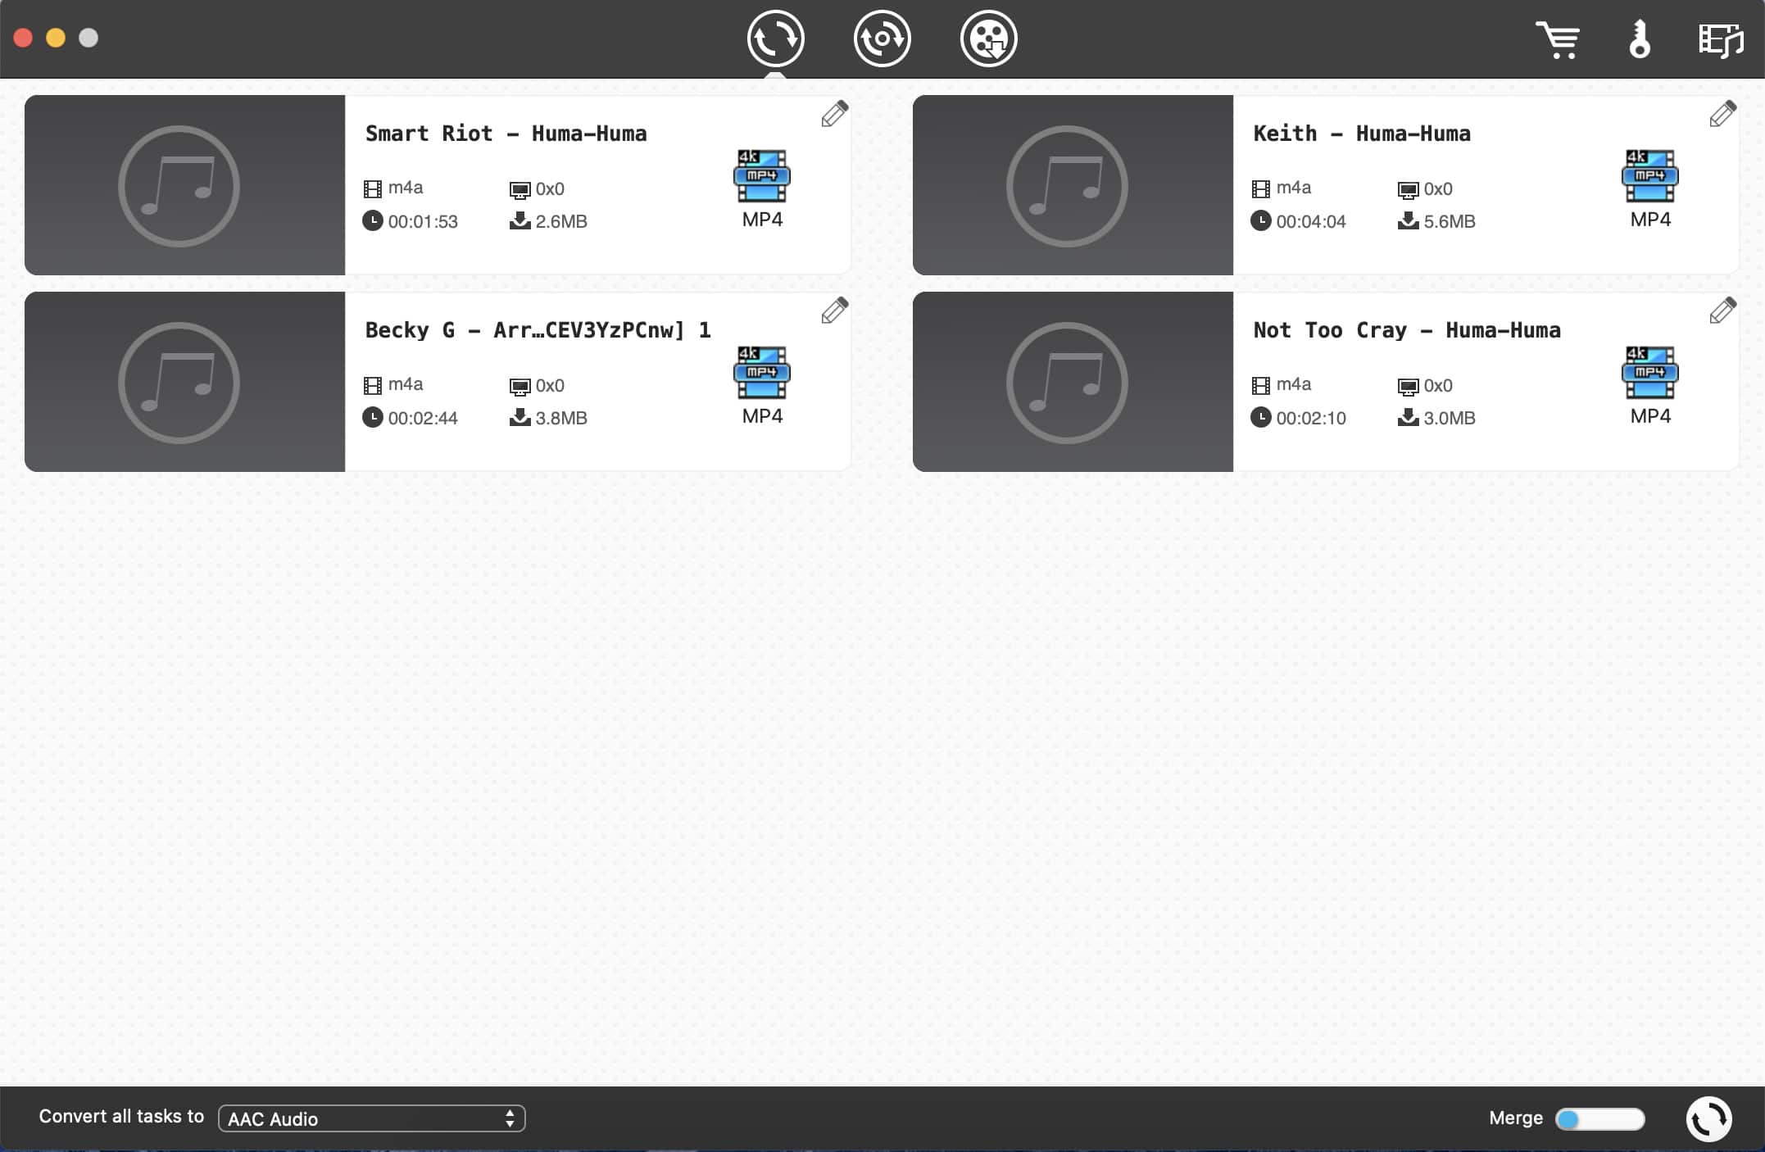Click the pencil icon on Becky G task
Screen dimensions: 1765x1152
[834, 311]
